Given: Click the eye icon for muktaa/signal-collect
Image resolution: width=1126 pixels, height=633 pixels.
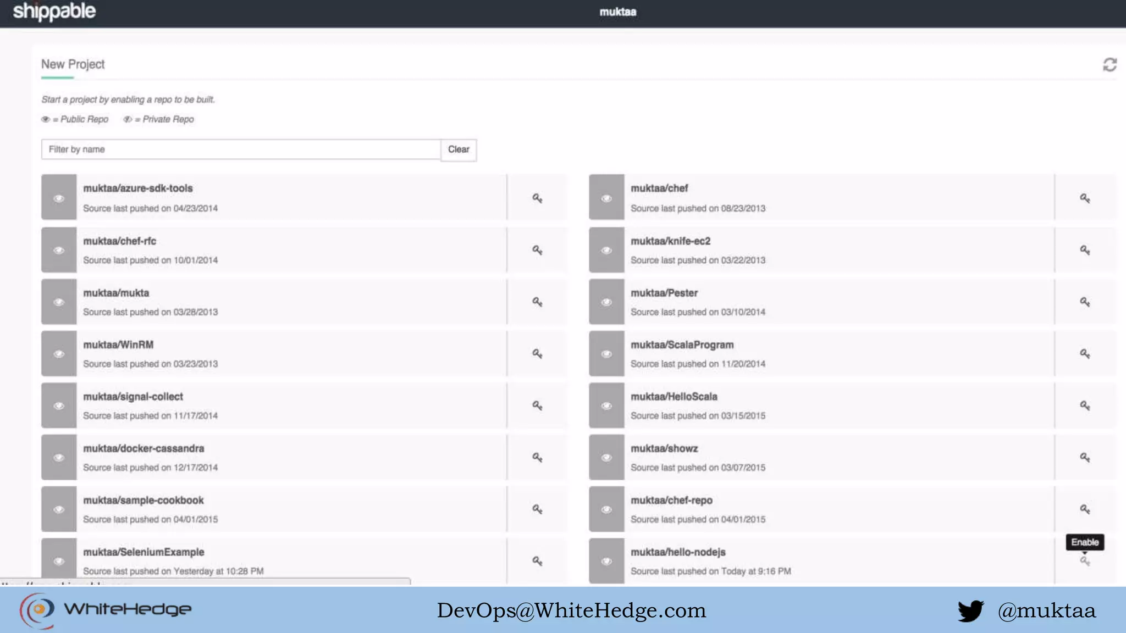Looking at the screenshot, I should (59, 406).
